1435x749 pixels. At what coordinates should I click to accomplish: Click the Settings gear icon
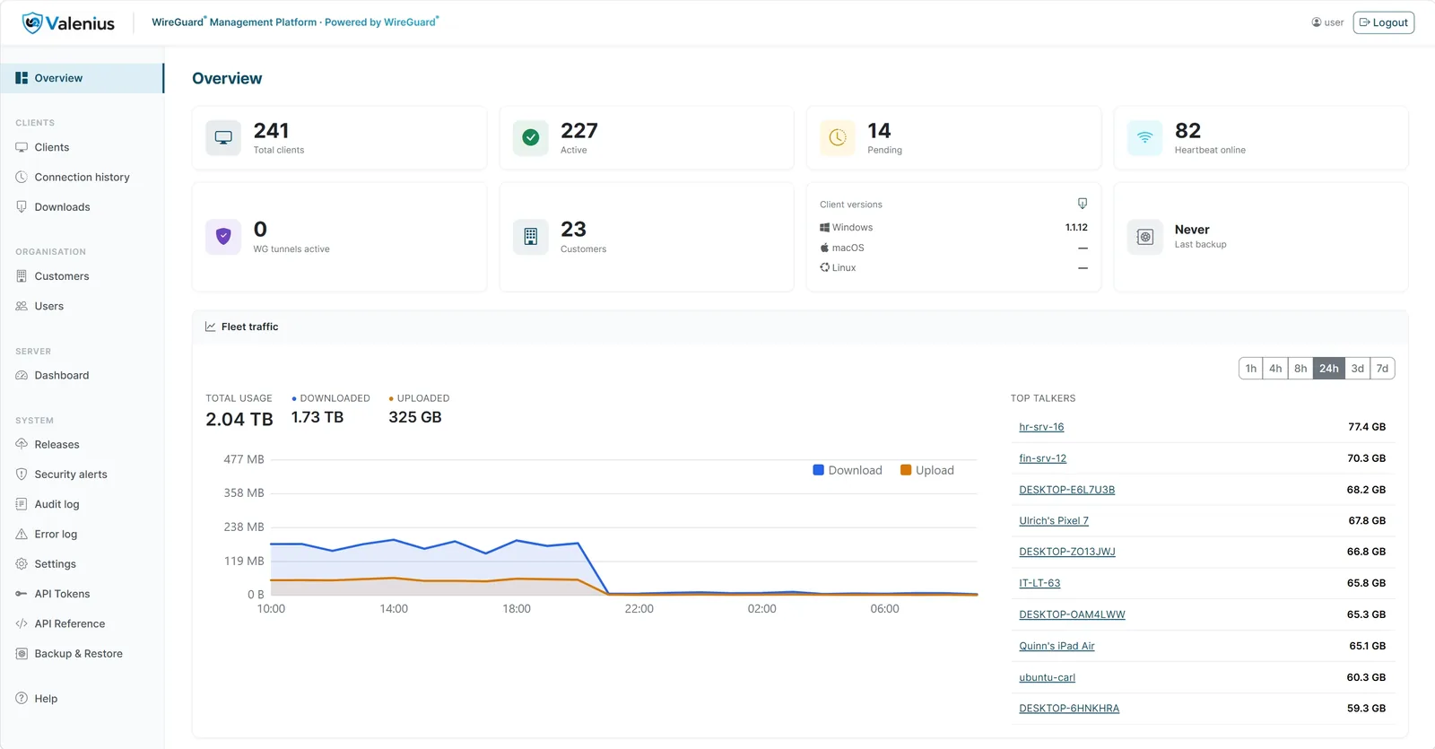[22, 563]
